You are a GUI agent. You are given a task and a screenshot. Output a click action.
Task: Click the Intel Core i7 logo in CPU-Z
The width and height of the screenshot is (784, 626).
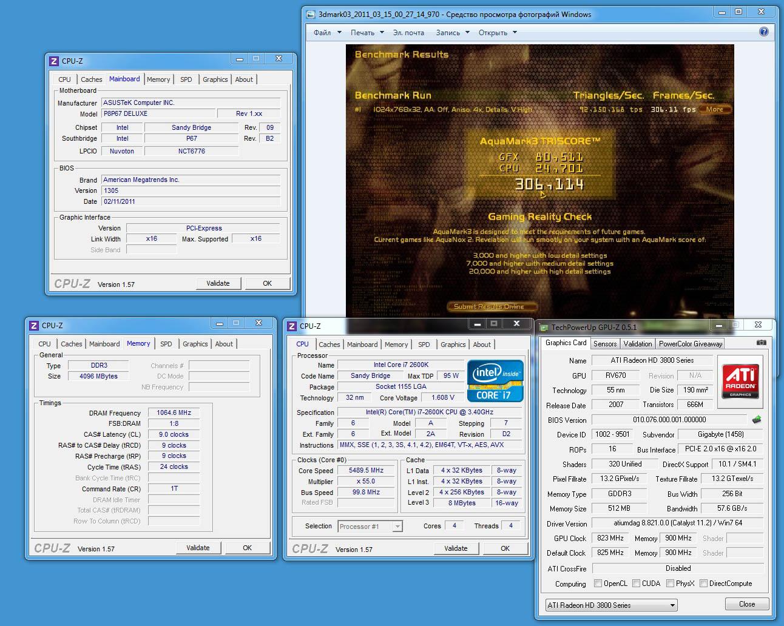tap(495, 380)
